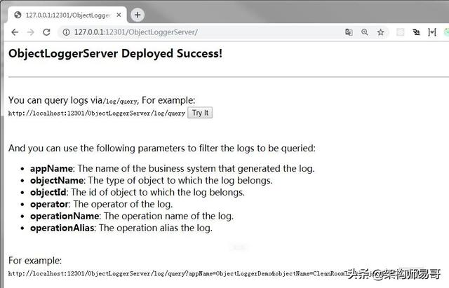
Task: Open the site info icon in address bar
Action: pos(66,32)
